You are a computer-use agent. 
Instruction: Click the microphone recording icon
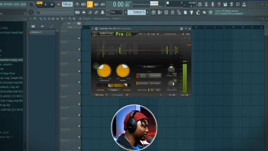click(x=213, y=4)
